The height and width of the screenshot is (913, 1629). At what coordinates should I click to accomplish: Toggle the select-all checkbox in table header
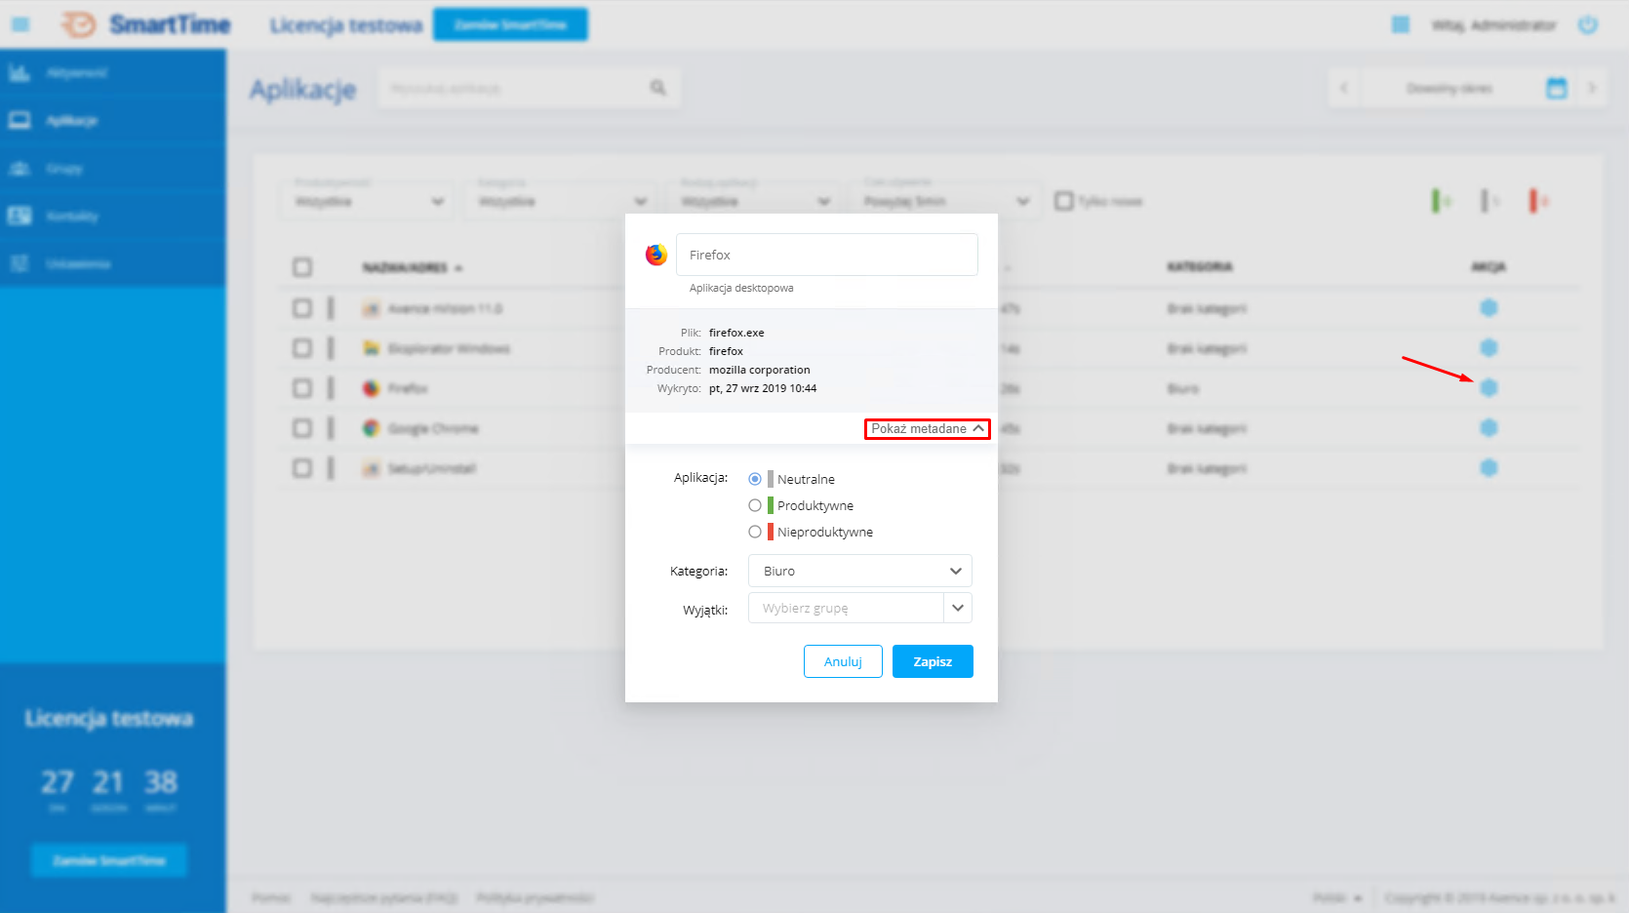(302, 267)
